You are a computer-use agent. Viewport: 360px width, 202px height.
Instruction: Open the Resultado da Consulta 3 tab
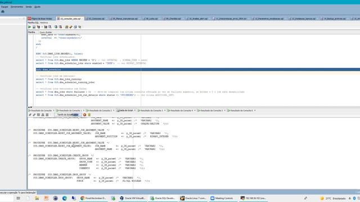coord(151,111)
